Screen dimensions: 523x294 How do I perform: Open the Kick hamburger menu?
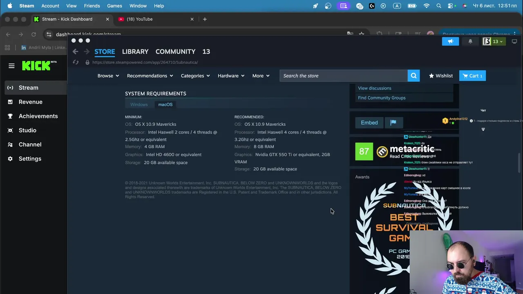11,66
